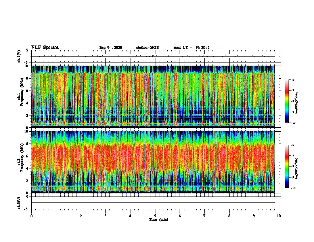
Task: Click the time axis tick label '7'
Action: click(x=205, y=216)
